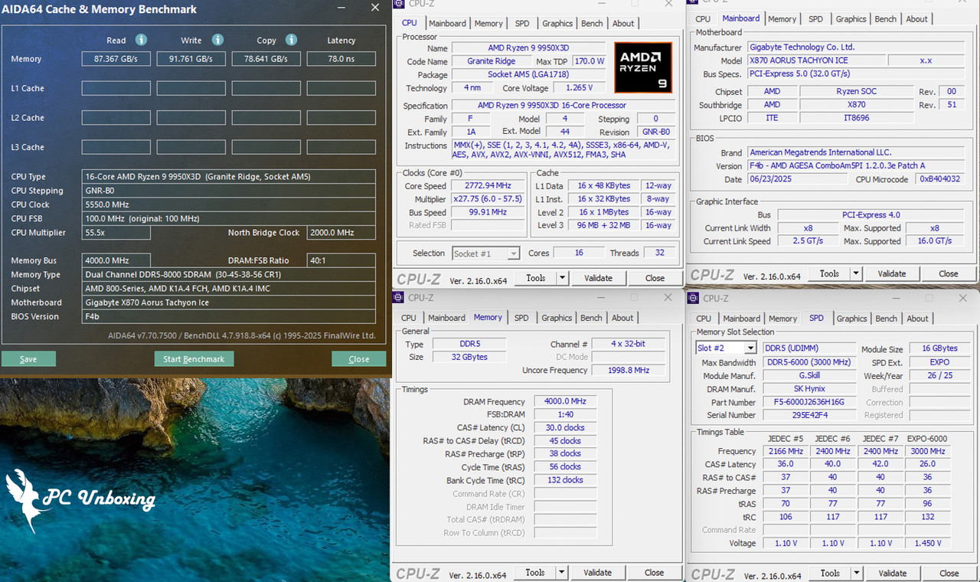Open the About tab in the CPU window
The image size is (980, 582).
tap(623, 24)
